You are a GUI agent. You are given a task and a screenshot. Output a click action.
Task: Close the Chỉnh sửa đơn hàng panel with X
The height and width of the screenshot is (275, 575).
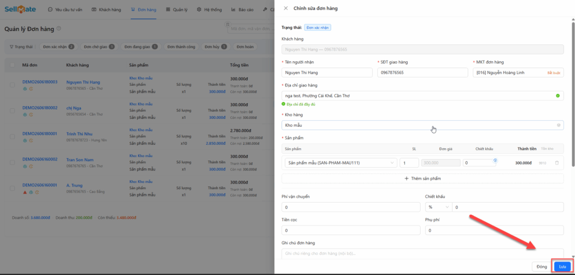[286, 8]
